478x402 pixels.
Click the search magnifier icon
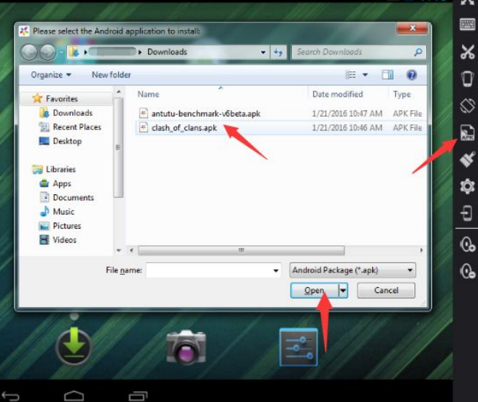[418, 52]
